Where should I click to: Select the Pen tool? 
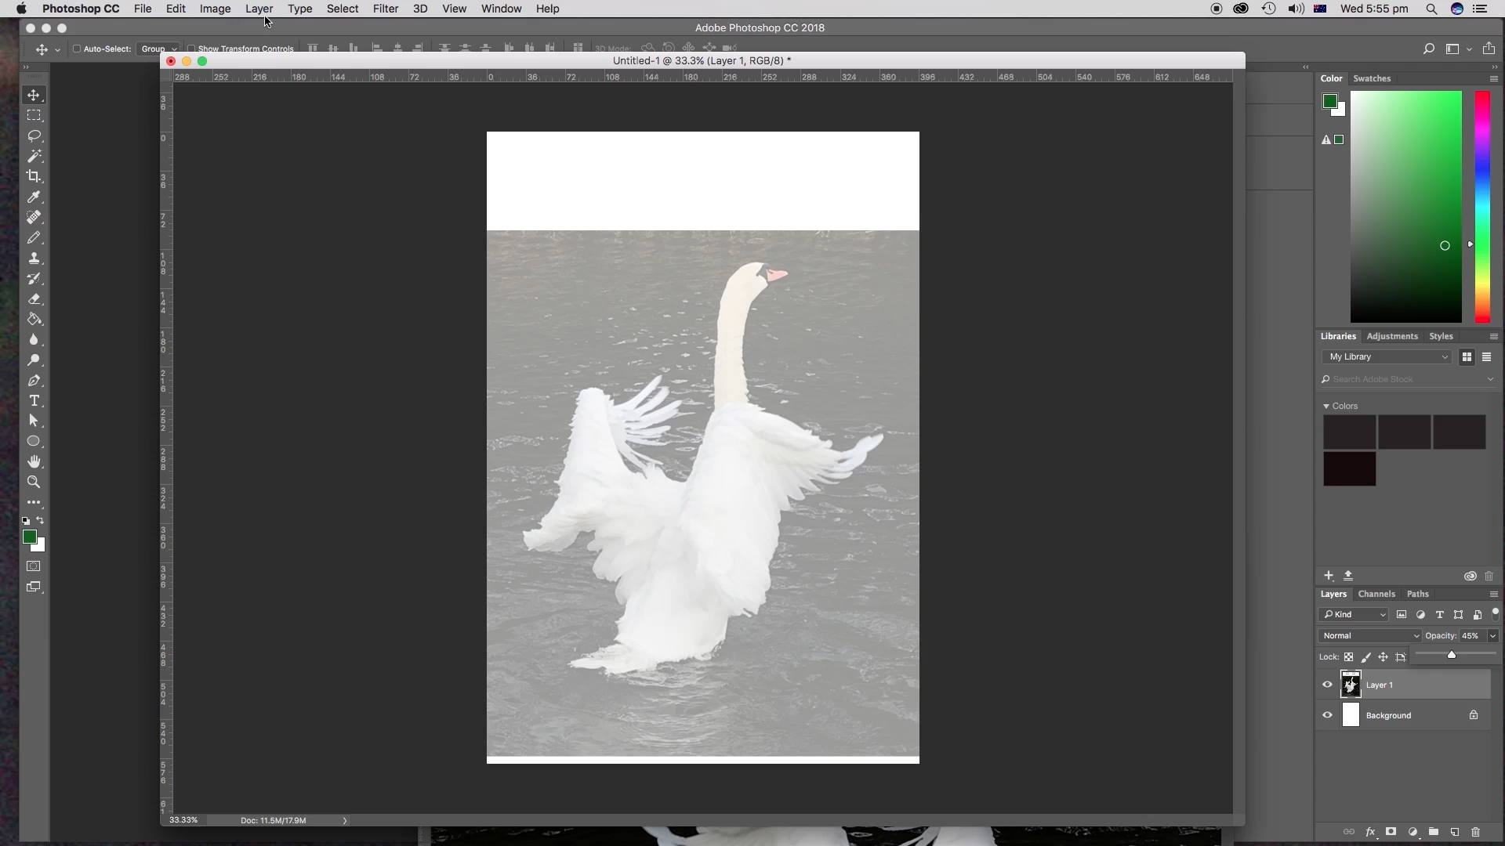pos(34,380)
